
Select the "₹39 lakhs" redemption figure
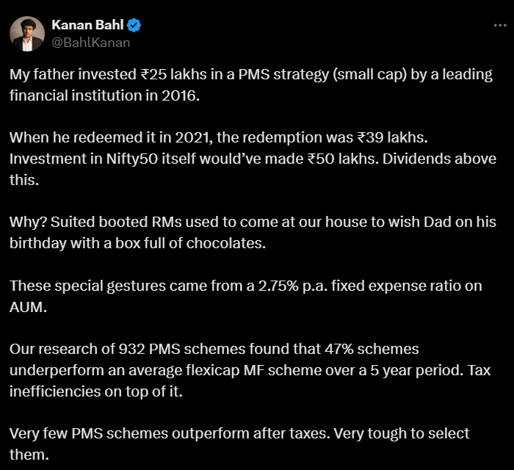click(392, 137)
